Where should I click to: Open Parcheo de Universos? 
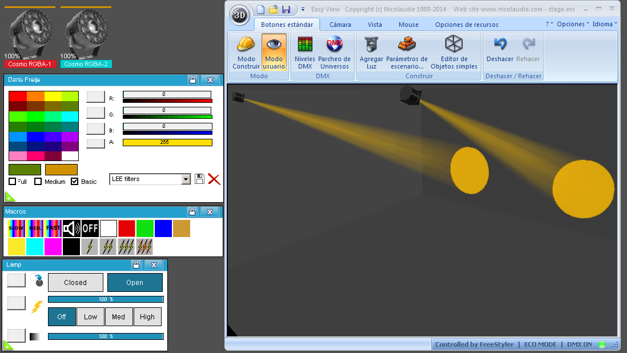334,53
